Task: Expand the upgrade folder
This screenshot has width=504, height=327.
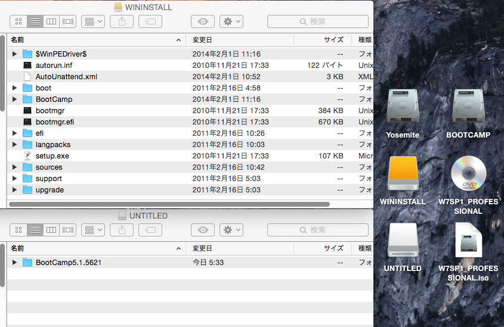Action: pos(14,189)
